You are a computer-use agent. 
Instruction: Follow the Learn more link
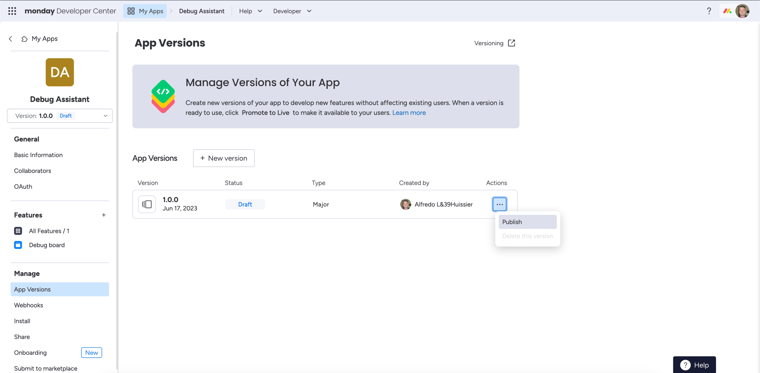click(409, 113)
